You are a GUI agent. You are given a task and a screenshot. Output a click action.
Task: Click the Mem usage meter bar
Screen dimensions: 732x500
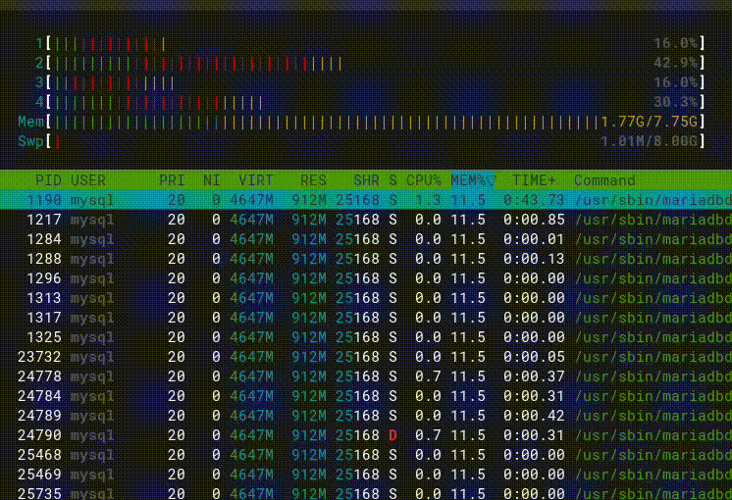coord(375,123)
